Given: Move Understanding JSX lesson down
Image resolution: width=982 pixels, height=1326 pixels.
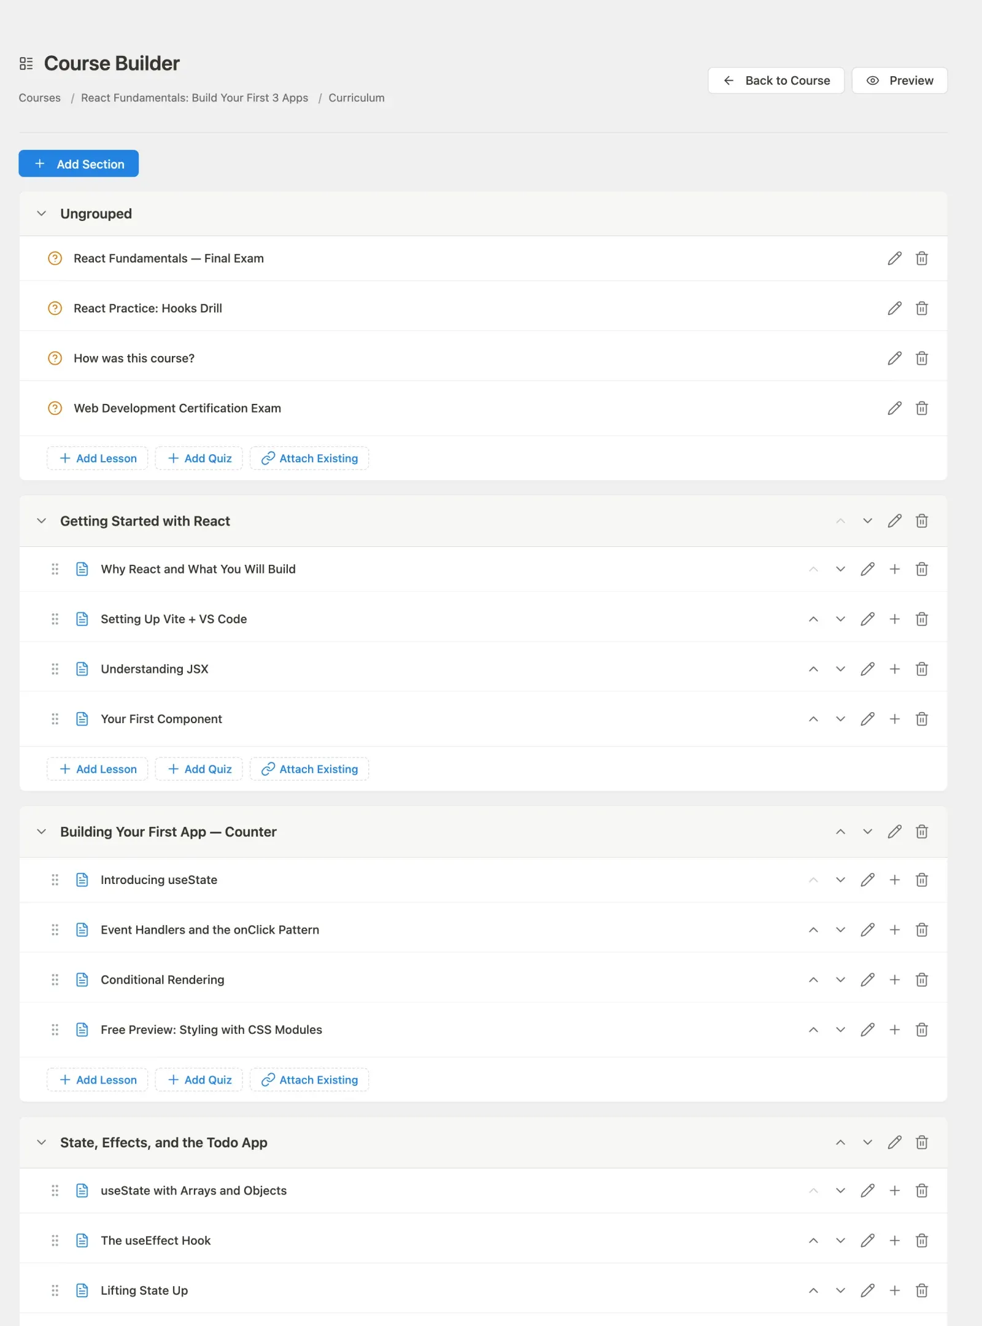Looking at the screenshot, I should pos(840,669).
